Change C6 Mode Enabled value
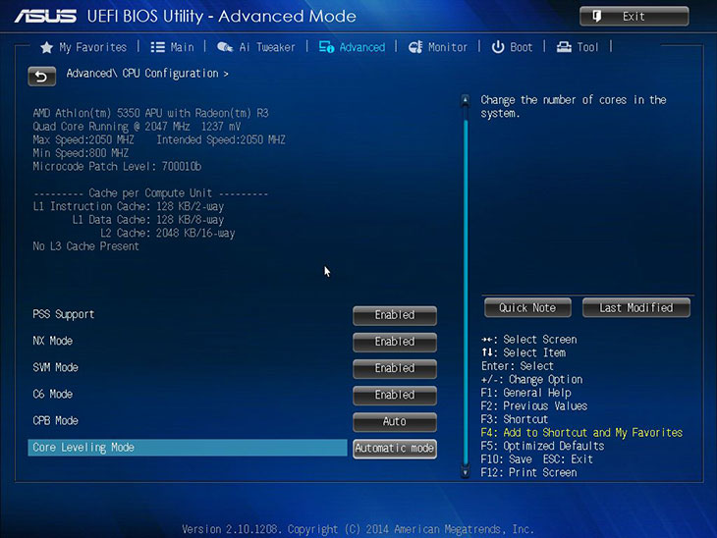 395,395
